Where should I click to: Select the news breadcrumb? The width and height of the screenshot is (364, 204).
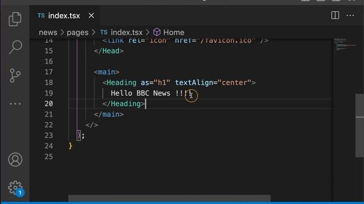click(48, 32)
